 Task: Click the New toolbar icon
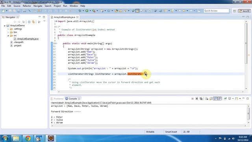pos(3,11)
